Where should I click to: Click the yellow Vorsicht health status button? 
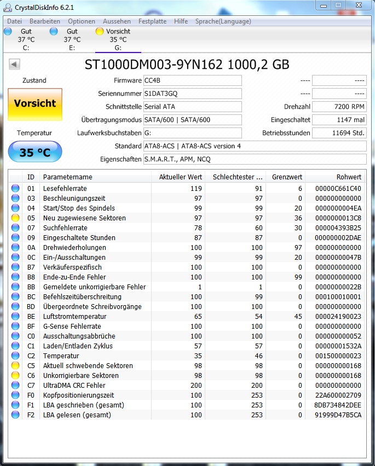pos(35,104)
